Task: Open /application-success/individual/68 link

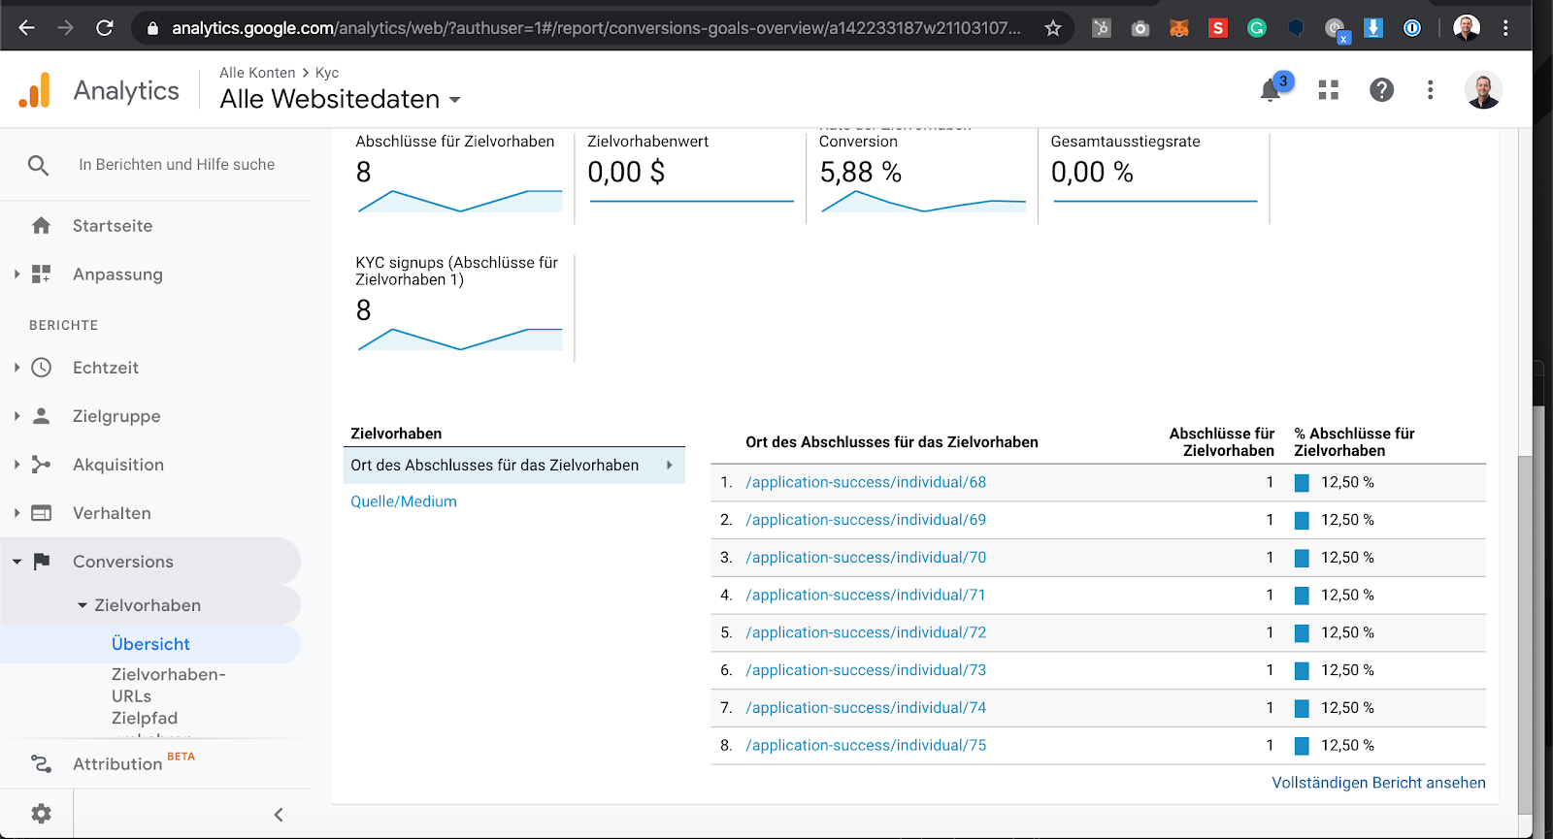Action: (x=866, y=482)
